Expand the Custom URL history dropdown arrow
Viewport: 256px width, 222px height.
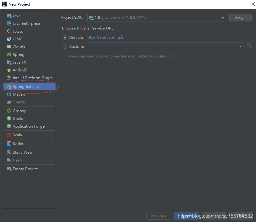tap(240, 46)
